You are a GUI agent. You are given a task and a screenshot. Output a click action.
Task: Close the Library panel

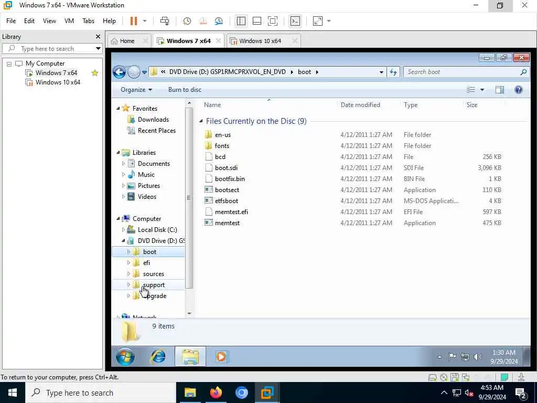[98, 36]
